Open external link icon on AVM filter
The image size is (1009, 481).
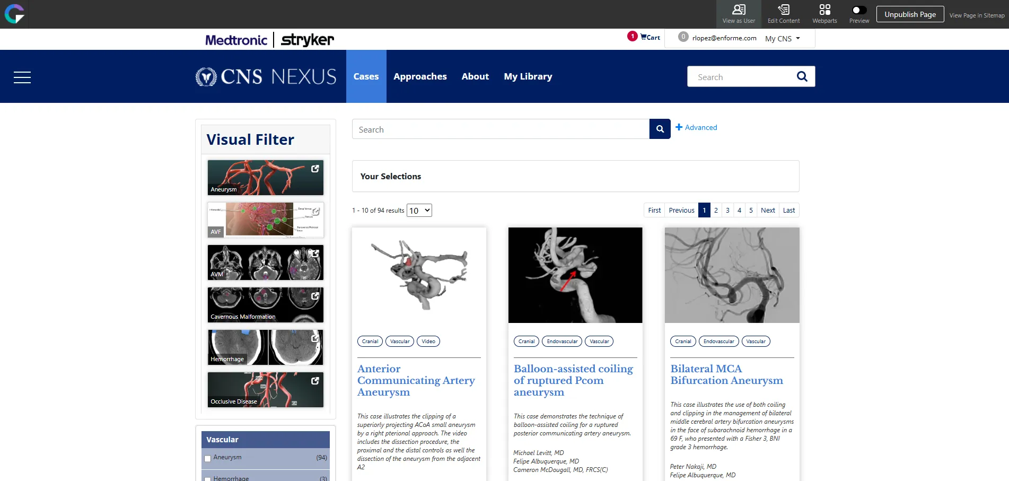pyautogui.click(x=315, y=253)
